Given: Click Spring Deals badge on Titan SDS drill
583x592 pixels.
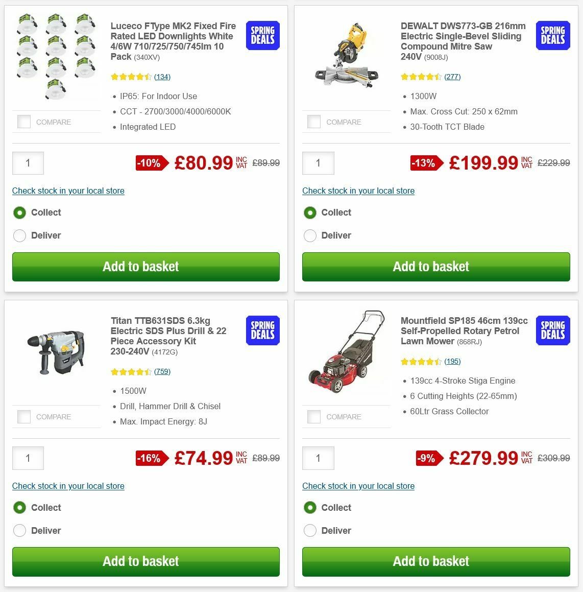Looking at the screenshot, I should [262, 330].
